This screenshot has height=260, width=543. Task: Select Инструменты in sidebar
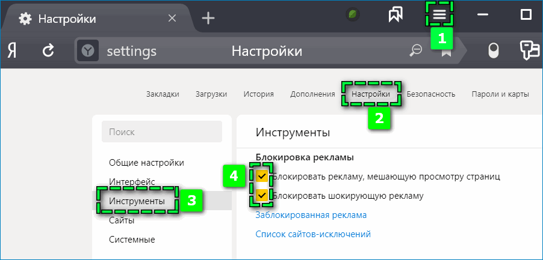pyautogui.click(x=137, y=201)
